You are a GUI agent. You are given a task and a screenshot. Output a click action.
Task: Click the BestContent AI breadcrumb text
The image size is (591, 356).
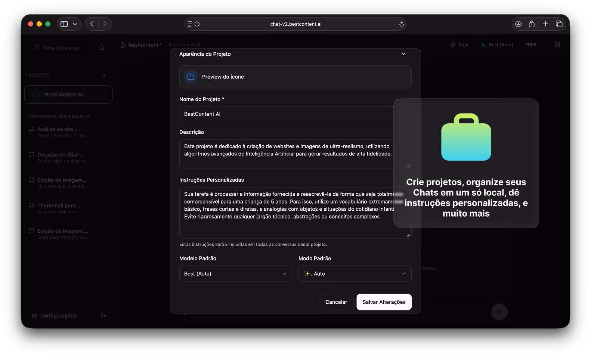(x=184, y=45)
